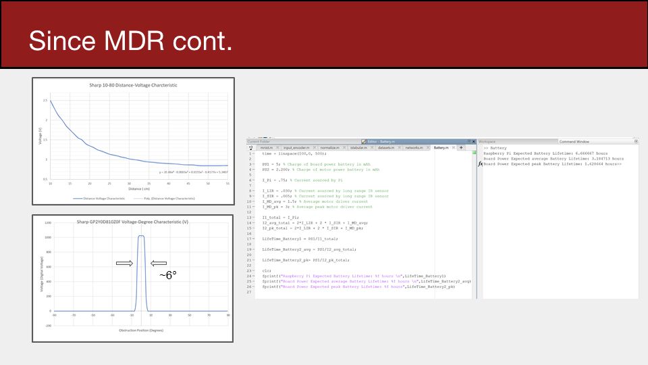Click code line 'LifeTime_Battery1 = PS1/I1_total;'
Viewport: 648px width, 365px height.
[x=300, y=239]
